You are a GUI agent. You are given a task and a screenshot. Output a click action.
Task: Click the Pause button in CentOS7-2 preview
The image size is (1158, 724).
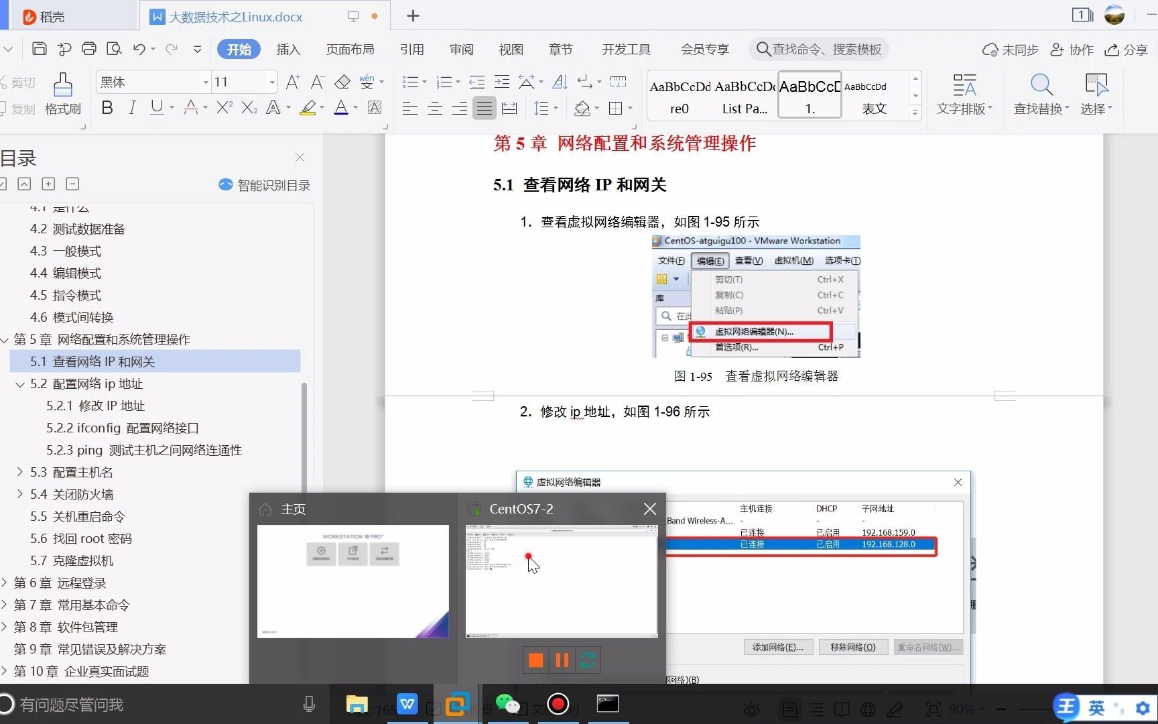pyautogui.click(x=562, y=660)
